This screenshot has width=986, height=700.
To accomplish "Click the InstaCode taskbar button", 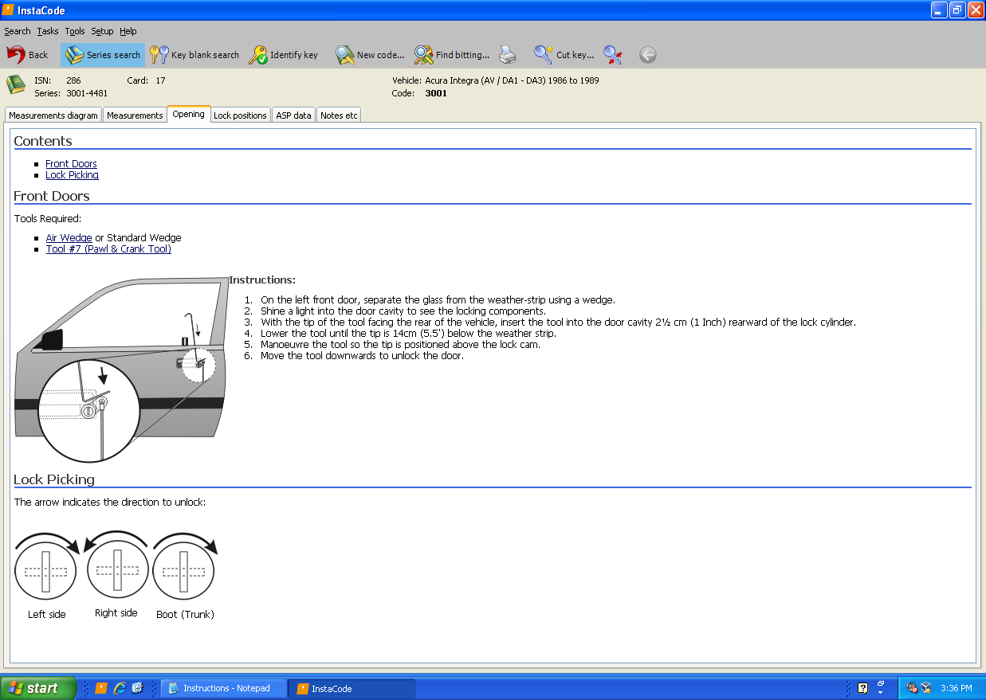I will (x=352, y=688).
